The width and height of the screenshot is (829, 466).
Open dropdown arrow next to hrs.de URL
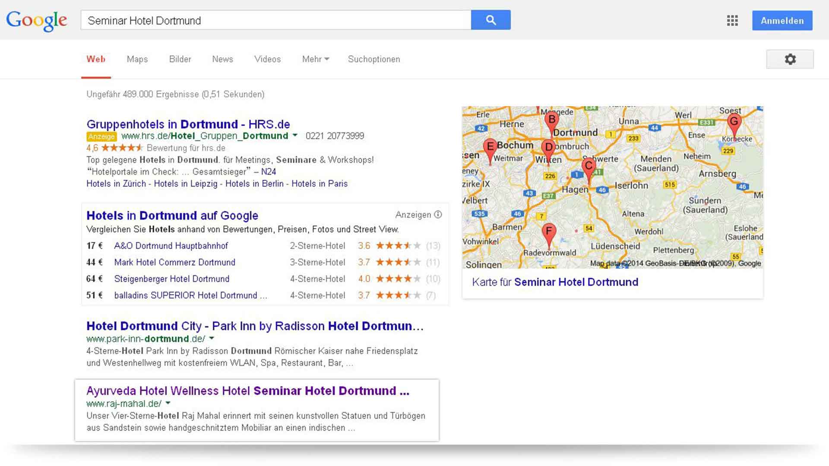295,135
